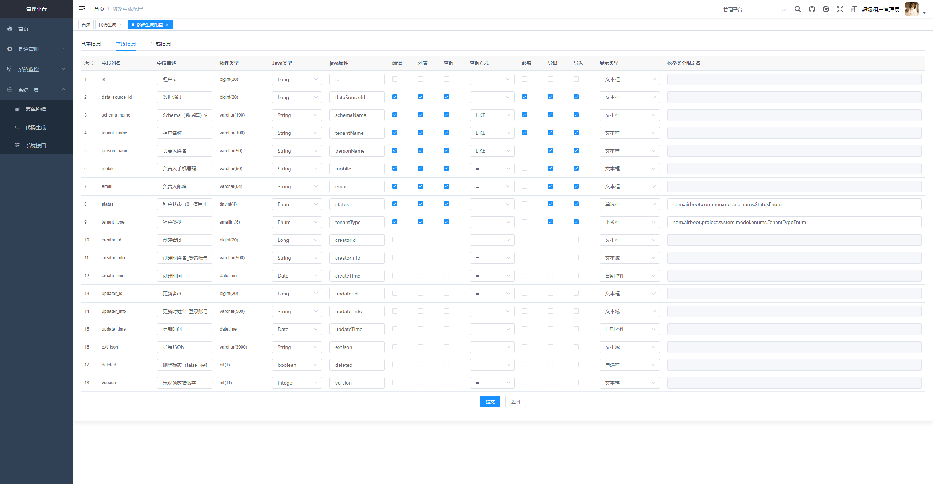Open the 显示类型 dropdown for the tenant_type row
Viewport: 933px width, 484px height.
pos(629,222)
